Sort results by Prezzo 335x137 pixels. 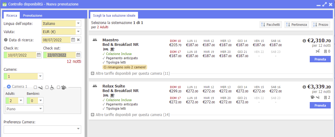tap(320, 25)
